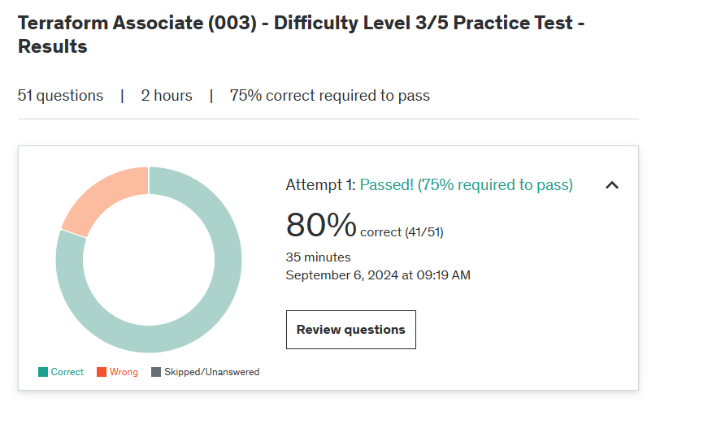
Task: Select the Wrong legend label
Action: click(124, 372)
